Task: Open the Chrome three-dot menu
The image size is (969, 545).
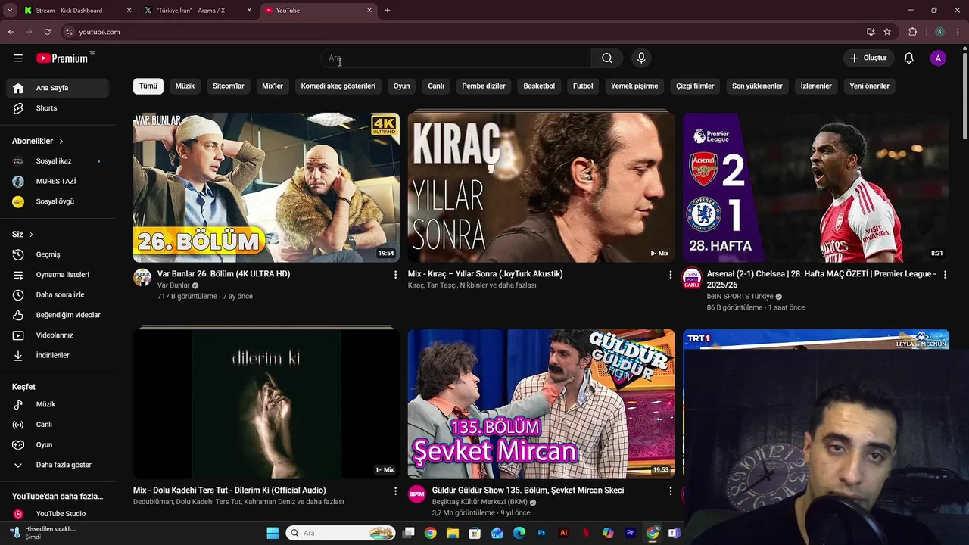Action: click(x=958, y=32)
